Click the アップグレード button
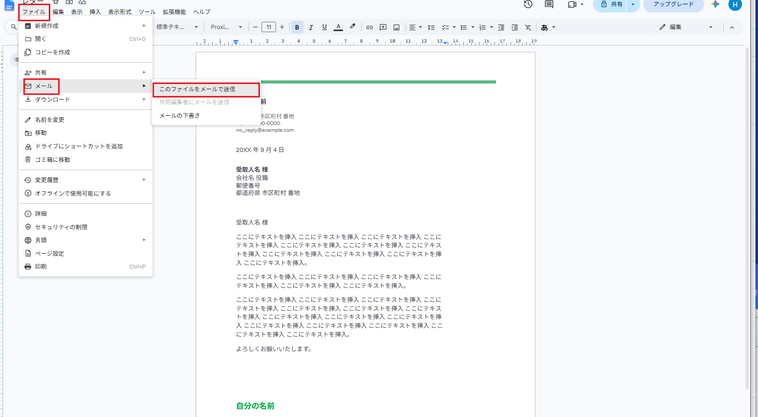 [673, 4]
